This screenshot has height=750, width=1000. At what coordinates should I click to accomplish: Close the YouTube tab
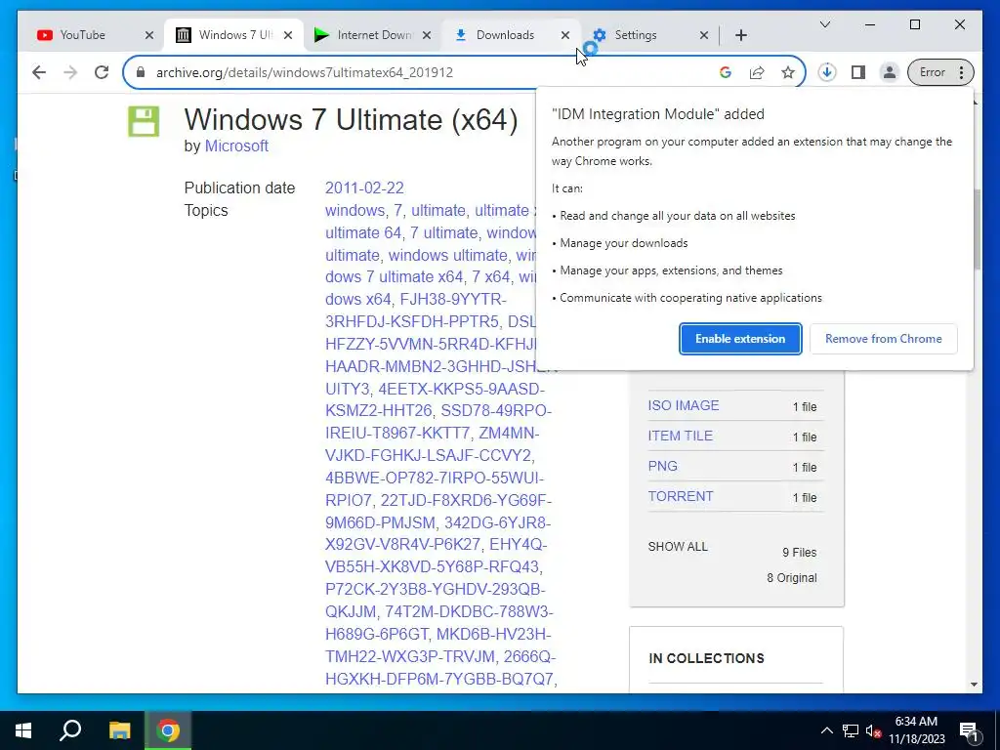149,35
